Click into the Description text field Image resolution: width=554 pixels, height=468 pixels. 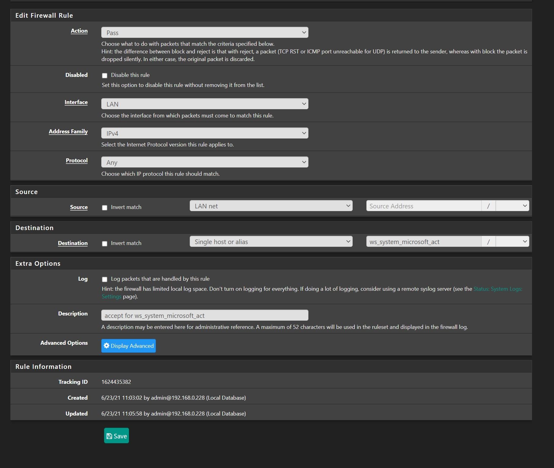point(204,315)
